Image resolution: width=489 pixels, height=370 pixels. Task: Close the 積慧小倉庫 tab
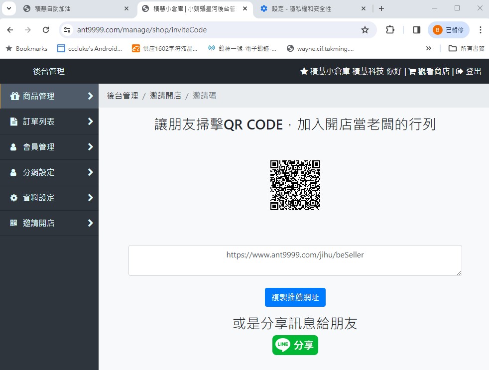[245, 9]
